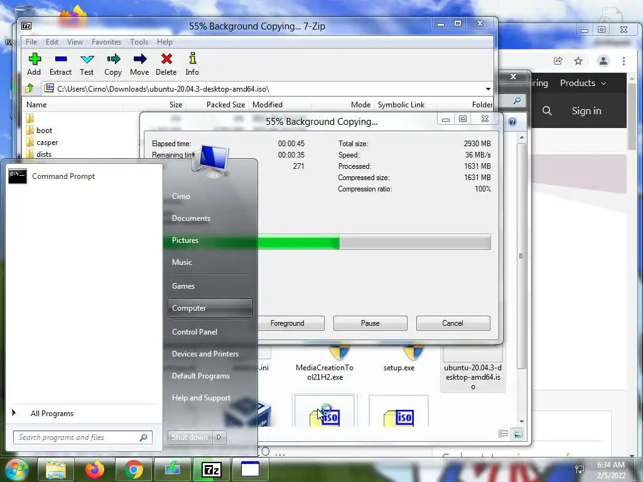Click the Chrome share page icon

(558, 61)
